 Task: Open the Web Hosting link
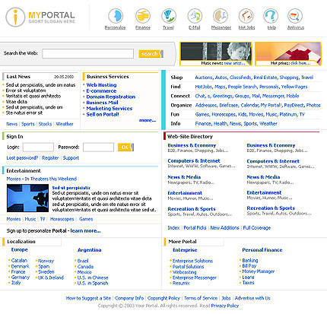(x=101, y=85)
